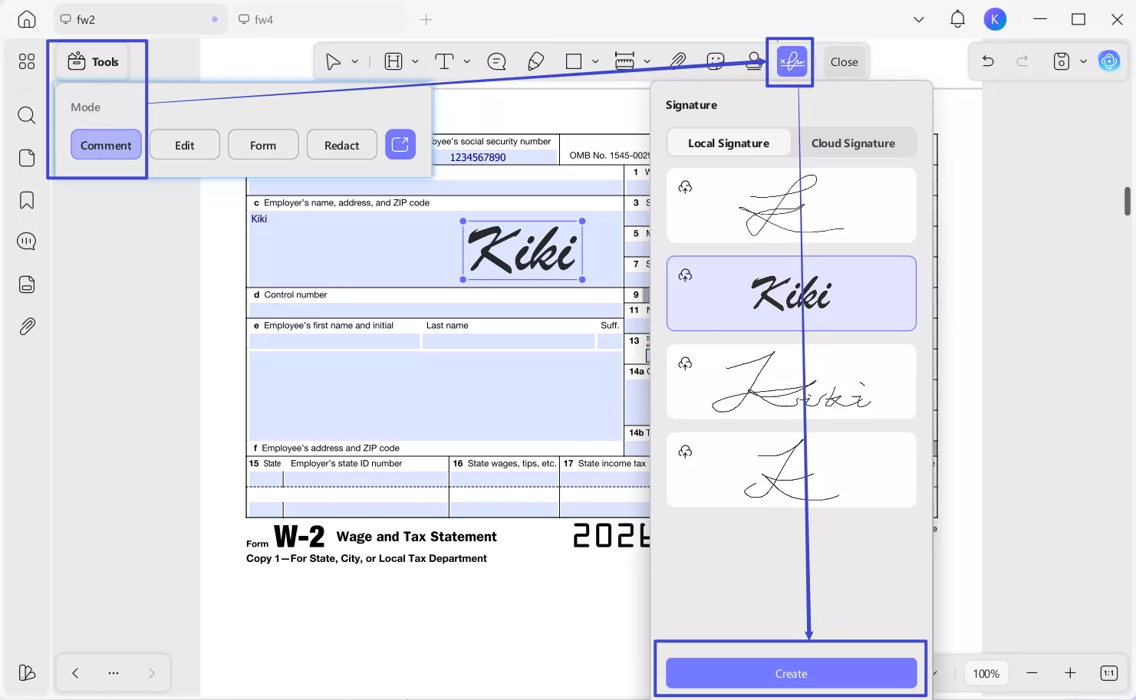
Task: Switch to the fw2 document tab
Action: click(x=140, y=19)
